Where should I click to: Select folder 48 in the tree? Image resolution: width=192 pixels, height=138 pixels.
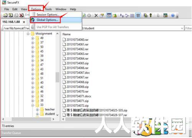[x=42, y=74]
